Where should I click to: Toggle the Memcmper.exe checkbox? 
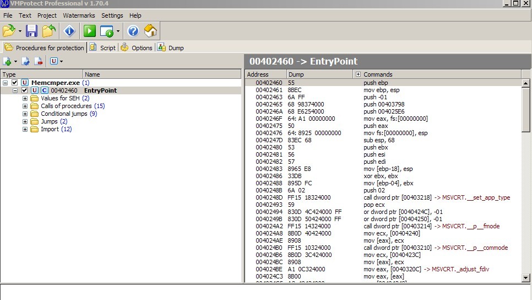[x=14, y=83]
